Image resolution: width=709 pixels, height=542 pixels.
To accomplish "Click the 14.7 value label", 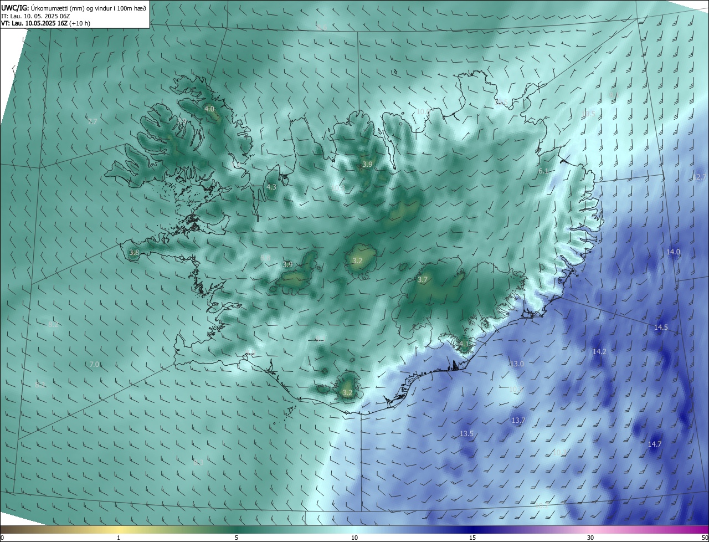I will (655, 444).
